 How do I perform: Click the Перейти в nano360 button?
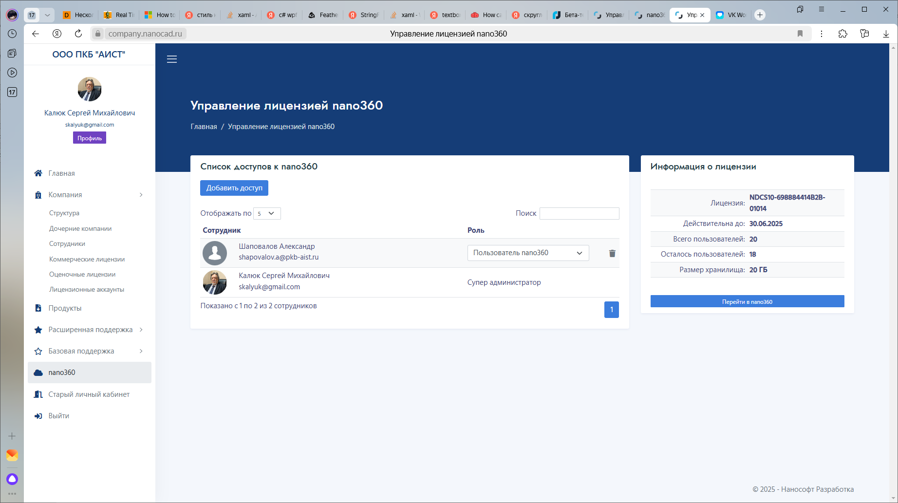747,301
